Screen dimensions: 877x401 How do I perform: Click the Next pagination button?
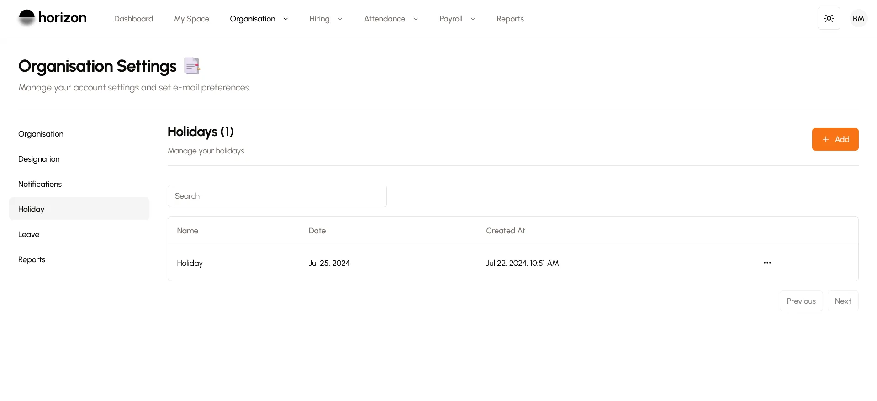(x=843, y=301)
